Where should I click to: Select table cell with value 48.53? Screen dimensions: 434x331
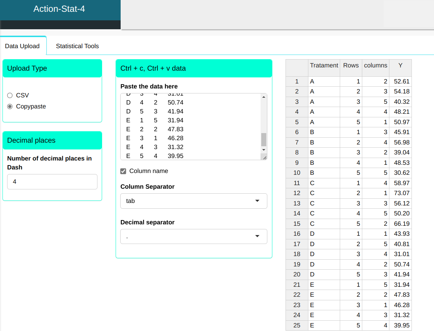pos(400,163)
